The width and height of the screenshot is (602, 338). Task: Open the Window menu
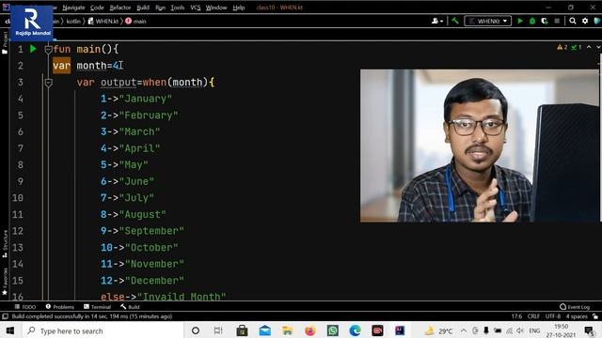click(x=216, y=8)
